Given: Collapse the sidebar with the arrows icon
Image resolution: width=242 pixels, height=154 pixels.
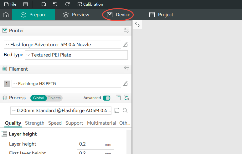Looking at the screenshot, I should pyautogui.click(x=137, y=24).
